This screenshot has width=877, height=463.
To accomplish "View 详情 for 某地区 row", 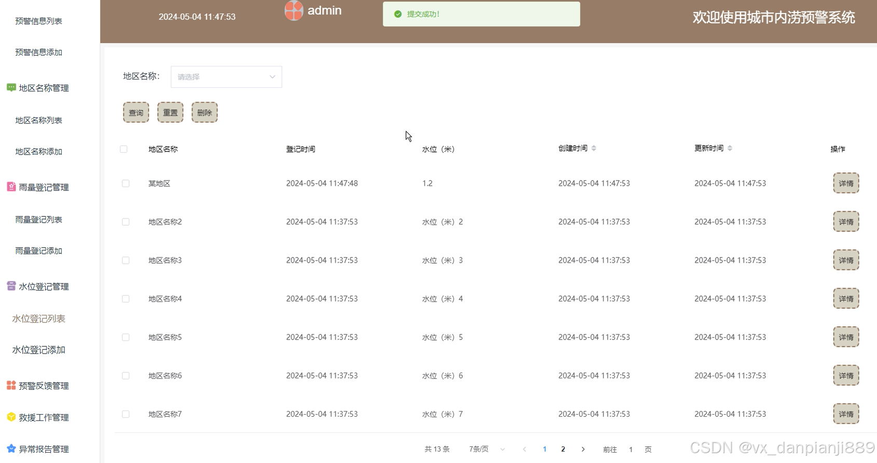I will click(x=846, y=183).
